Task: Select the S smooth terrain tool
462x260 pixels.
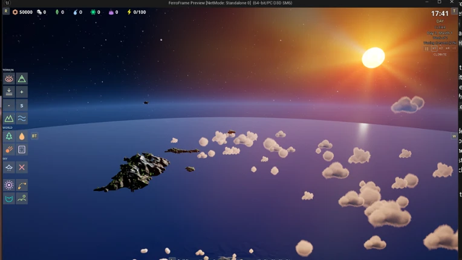Action: [x=22, y=105]
